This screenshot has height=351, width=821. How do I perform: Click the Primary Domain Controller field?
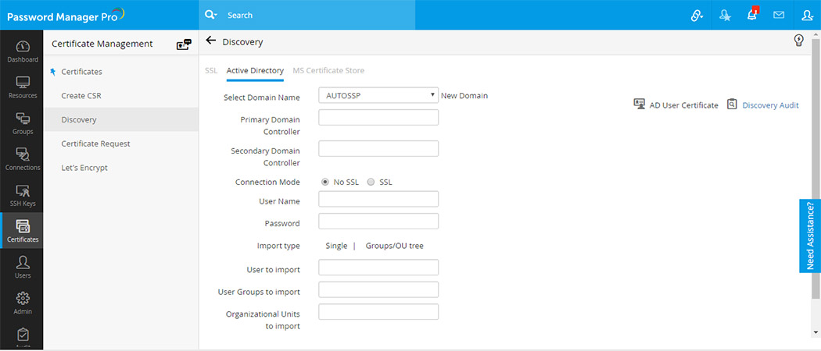point(378,118)
